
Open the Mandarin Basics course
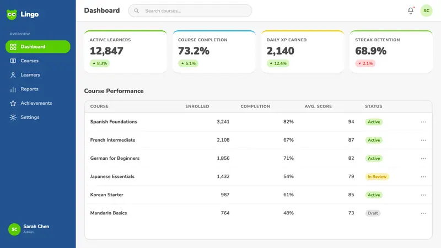click(108, 213)
